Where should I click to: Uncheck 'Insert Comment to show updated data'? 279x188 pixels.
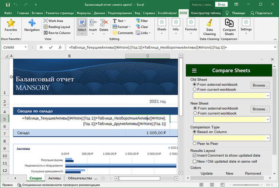point(194,155)
